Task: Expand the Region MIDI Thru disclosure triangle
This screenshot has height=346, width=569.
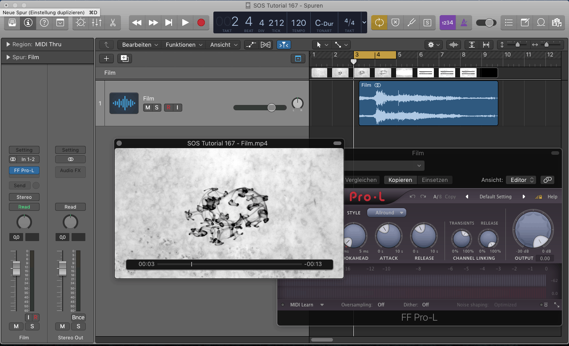Action: tap(8, 44)
